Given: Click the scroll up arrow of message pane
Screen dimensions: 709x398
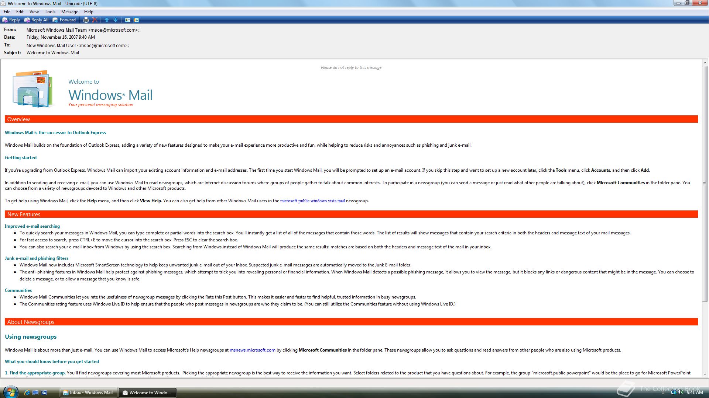Looking at the screenshot, I should click(x=705, y=63).
